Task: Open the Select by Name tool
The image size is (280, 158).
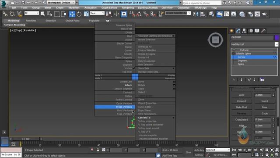Action: click(x=49, y=14)
